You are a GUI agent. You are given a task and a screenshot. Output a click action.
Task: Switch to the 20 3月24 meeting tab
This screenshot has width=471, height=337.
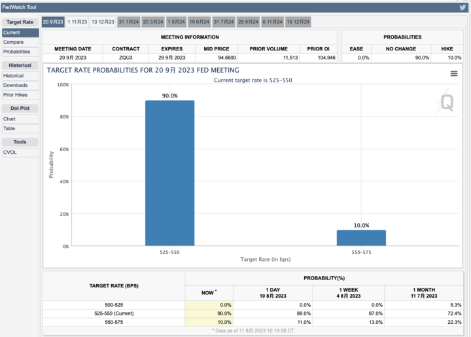click(153, 22)
